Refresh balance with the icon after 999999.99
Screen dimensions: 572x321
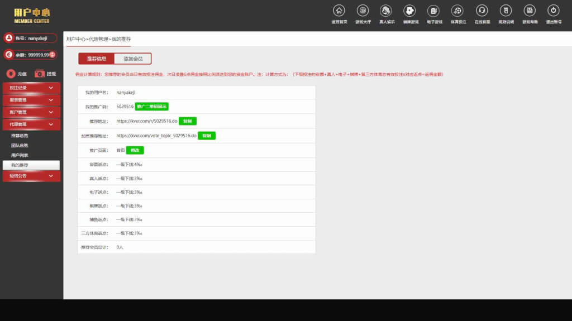coord(53,55)
